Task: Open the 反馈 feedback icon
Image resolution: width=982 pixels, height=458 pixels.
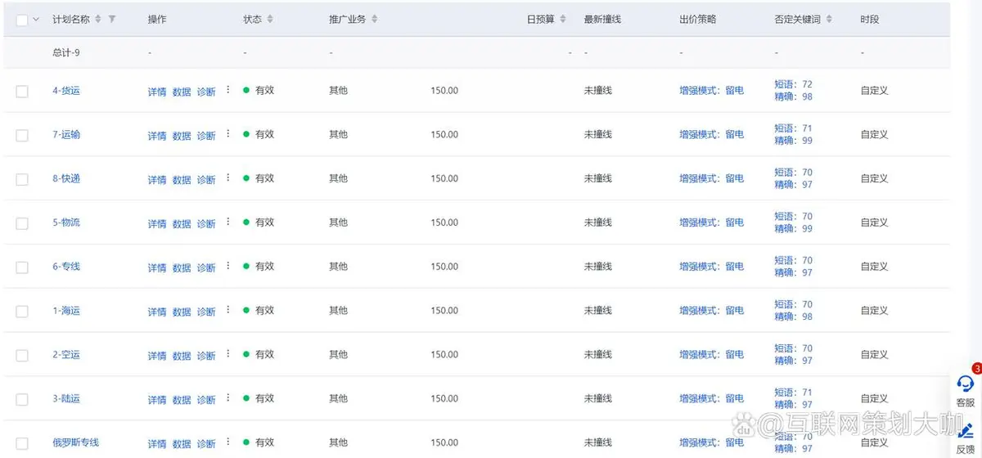Action: click(966, 432)
